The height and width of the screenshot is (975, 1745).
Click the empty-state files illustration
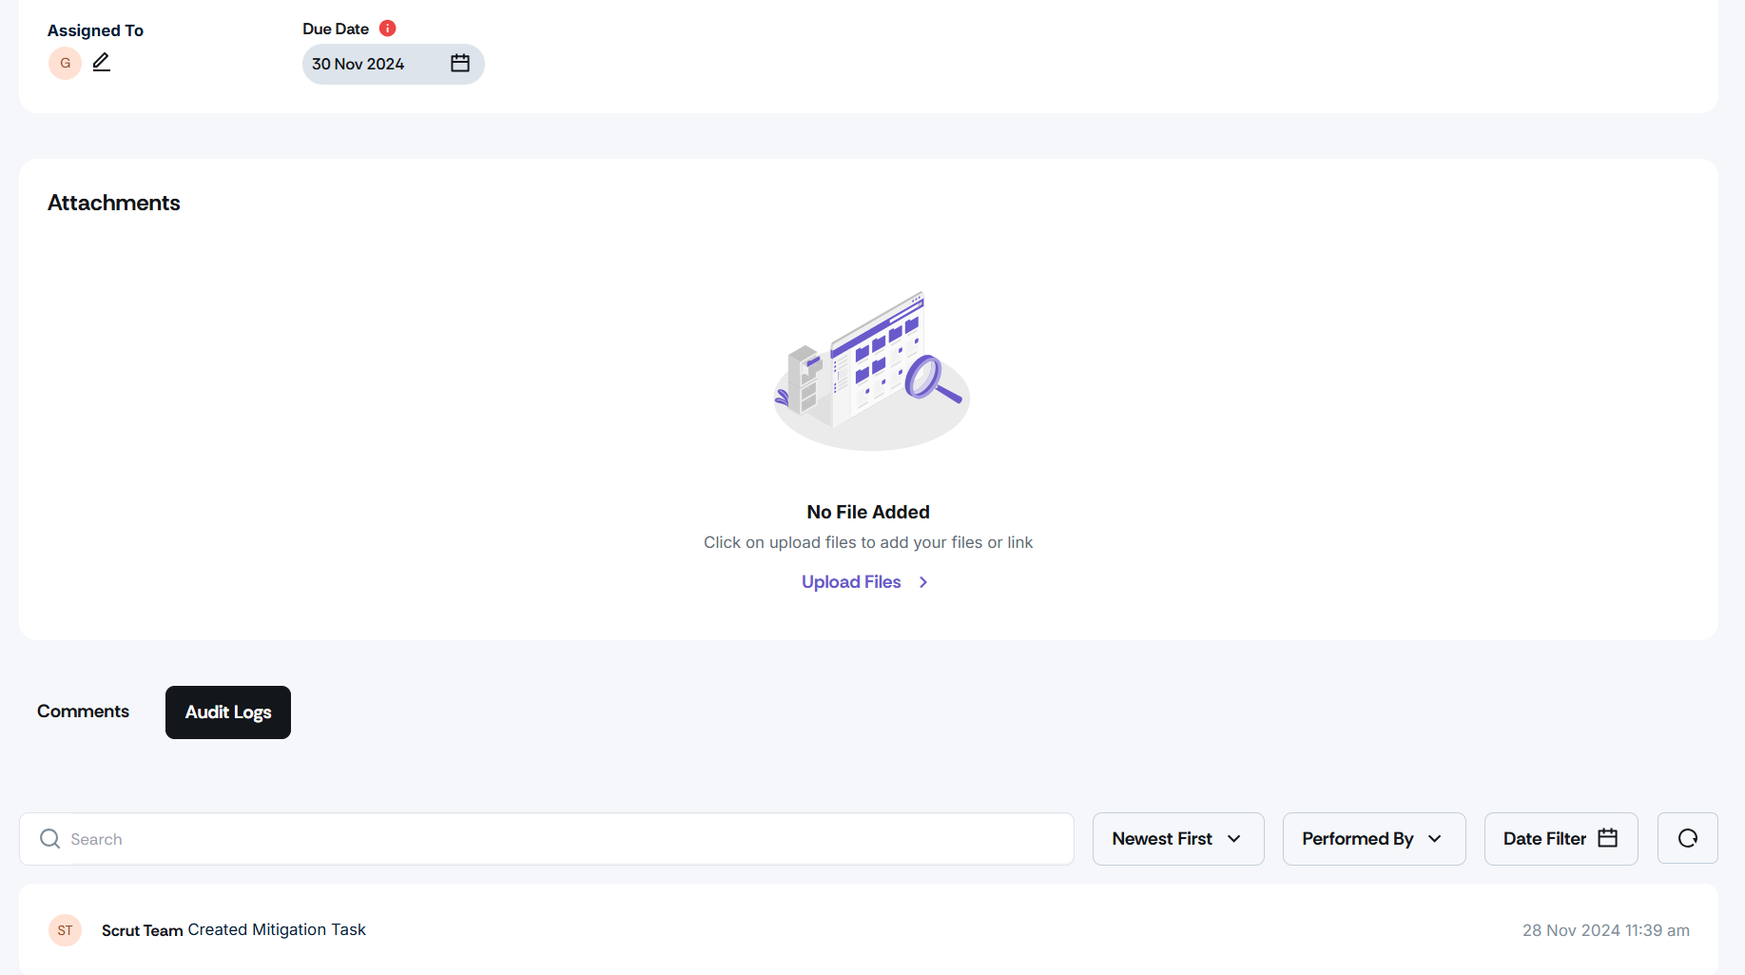[x=872, y=371]
